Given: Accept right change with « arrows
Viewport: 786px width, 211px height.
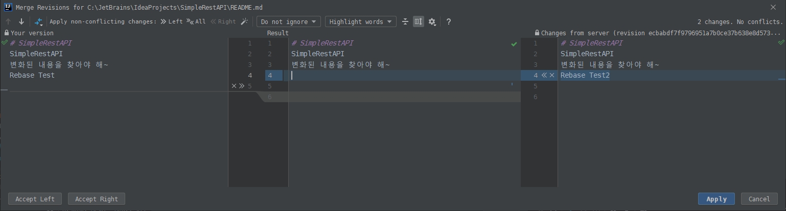Looking at the screenshot, I should click(544, 75).
